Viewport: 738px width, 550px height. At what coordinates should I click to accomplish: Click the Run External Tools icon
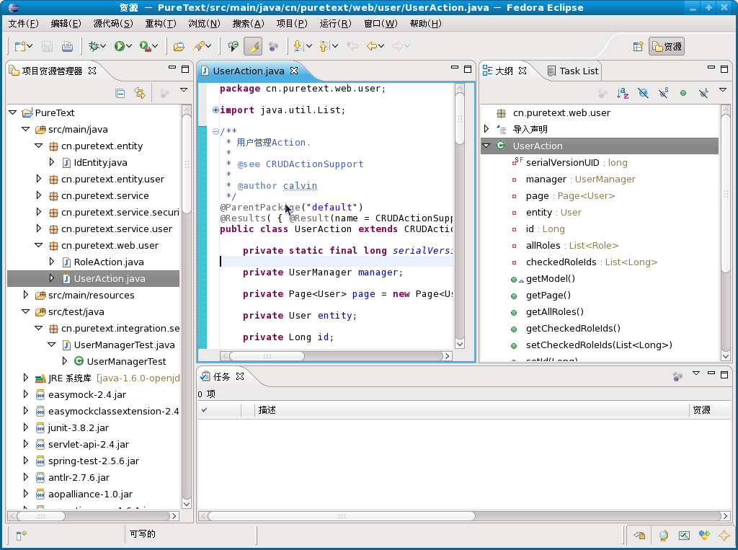pos(146,46)
